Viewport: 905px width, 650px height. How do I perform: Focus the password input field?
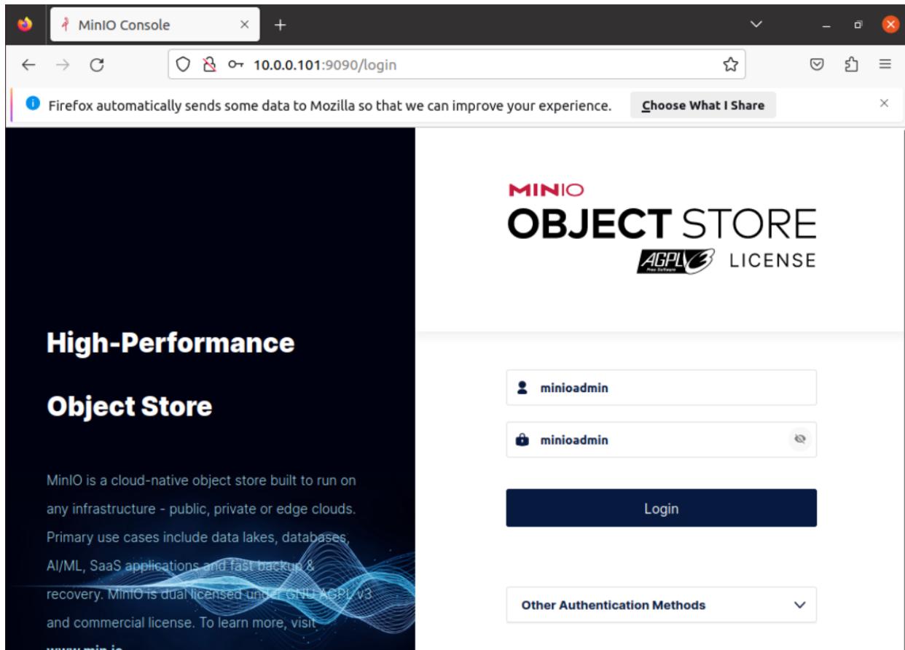pyautogui.click(x=661, y=440)
